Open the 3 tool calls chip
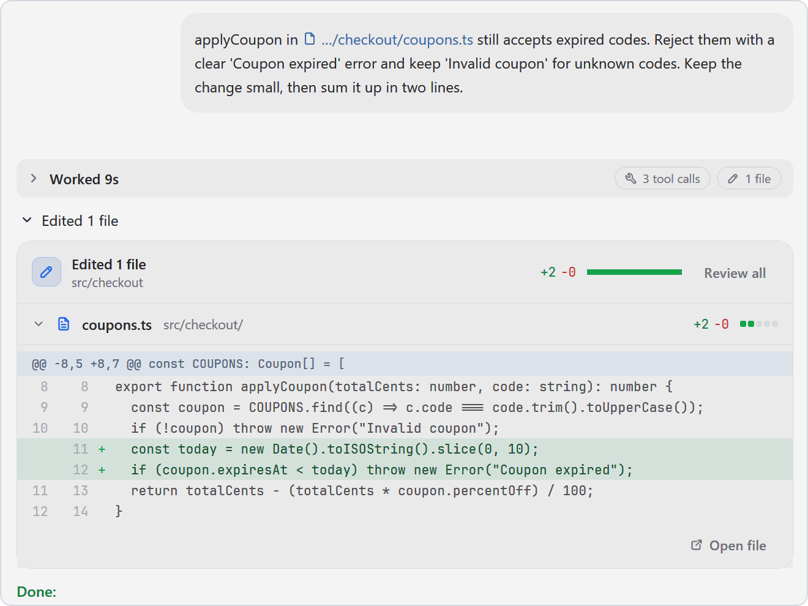The image size is (808, 606). coord(662,179)
